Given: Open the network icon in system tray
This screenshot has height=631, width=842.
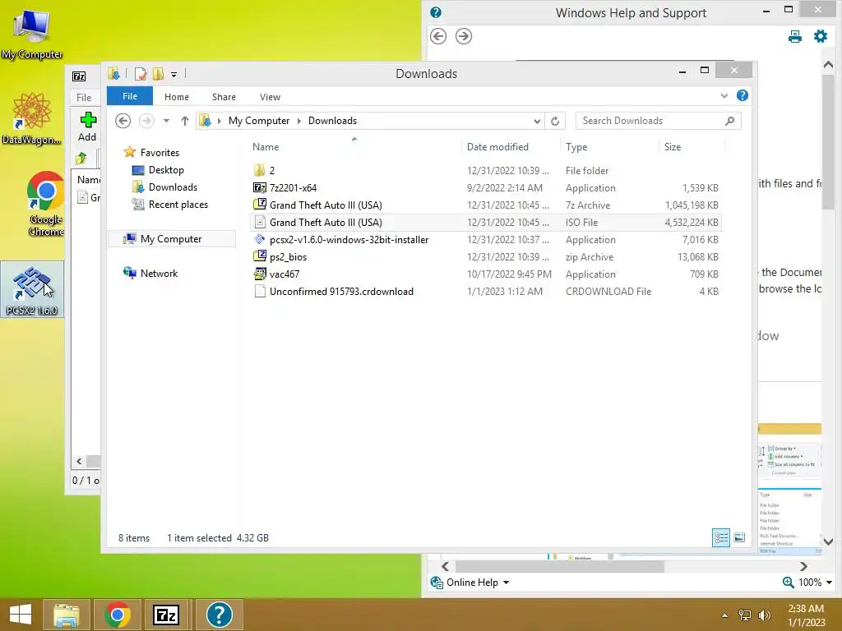Looking at the screenshot, I should 744,615.
